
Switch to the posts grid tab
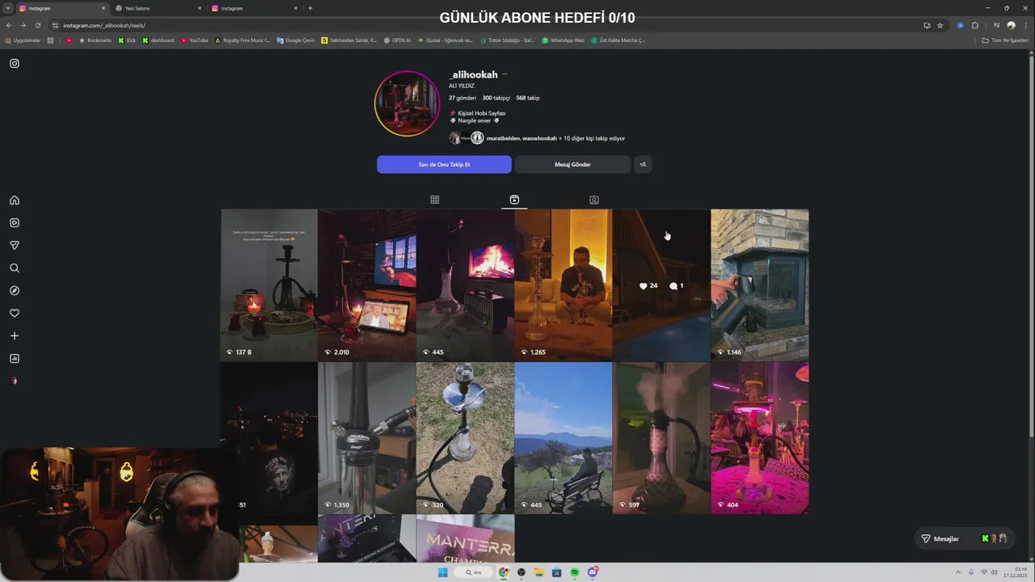pyautogui.click(x=435, y=200)
